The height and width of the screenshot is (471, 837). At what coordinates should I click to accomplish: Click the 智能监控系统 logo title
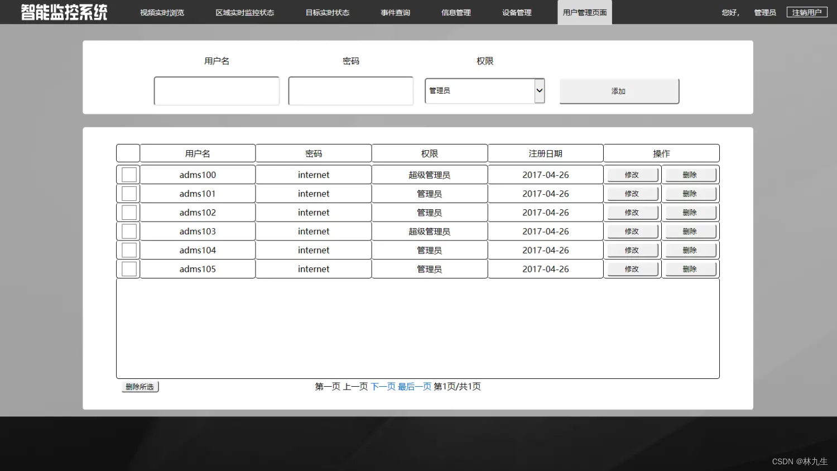click(x=64, y=12)
